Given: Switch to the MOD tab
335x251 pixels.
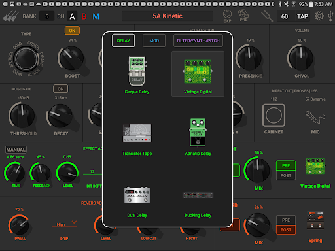Looking at the screenshot, I should tap(154, 41).
